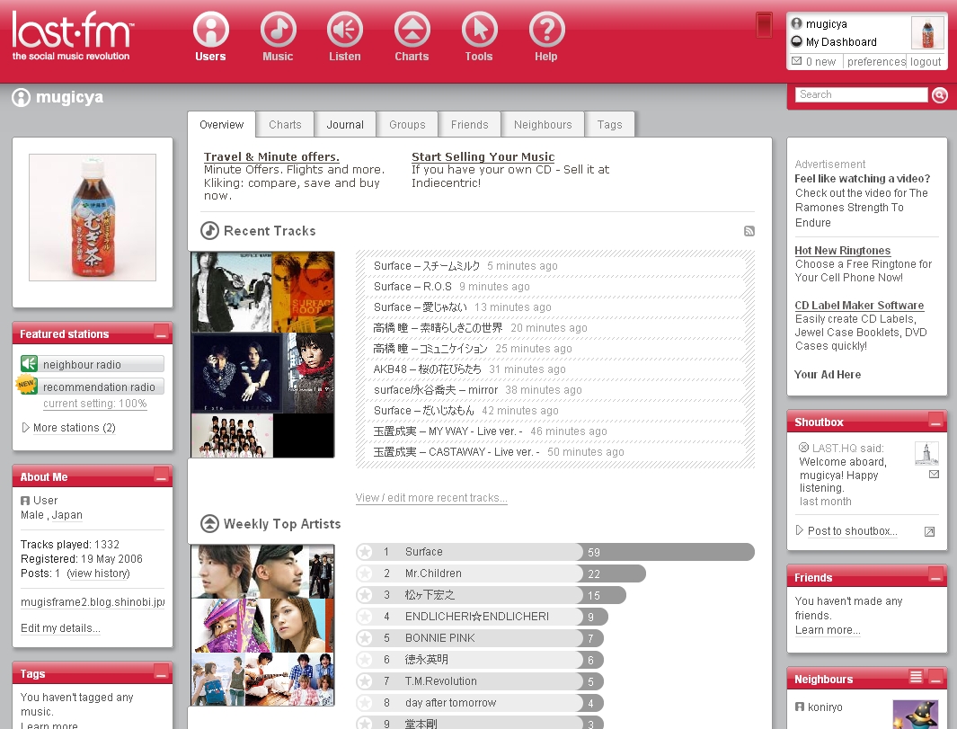Viewport: 957px width, 729px height.
Task: Click current setting: 100% link
Action: tap(94, 404)
